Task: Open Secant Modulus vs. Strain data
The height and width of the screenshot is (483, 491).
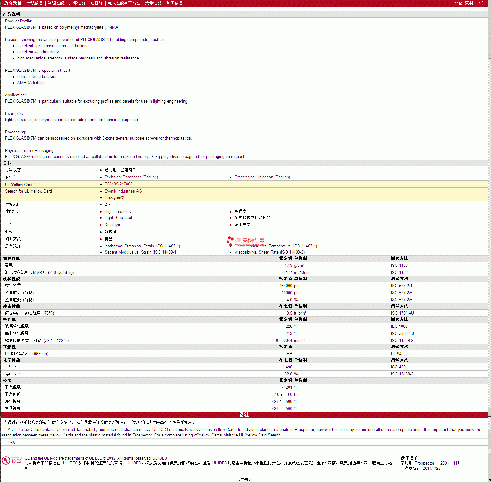Action: point(141,252)
